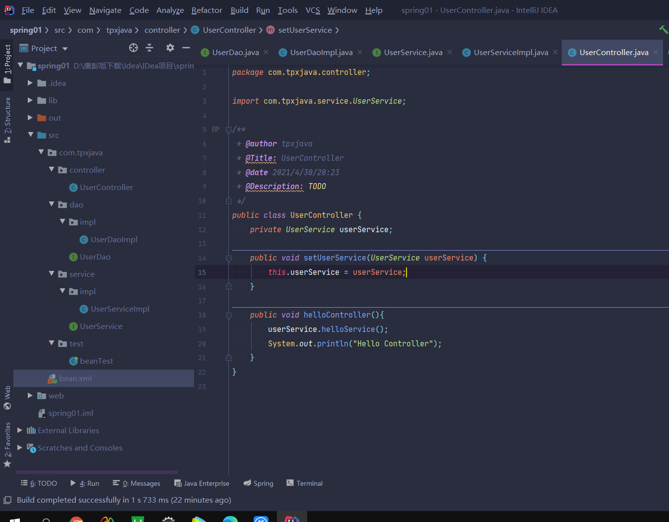Image resolution: width=669 pixels, height=522 pixels.
Task: Open the Refactor menu
Action: coord(206,10)
